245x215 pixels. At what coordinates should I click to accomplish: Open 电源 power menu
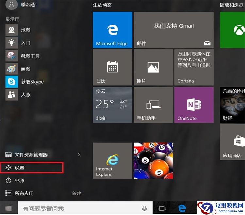click(15, 181)
